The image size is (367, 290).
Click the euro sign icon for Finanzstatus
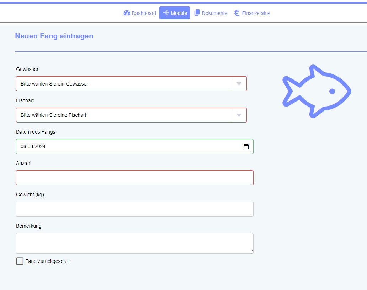[237, 13]
